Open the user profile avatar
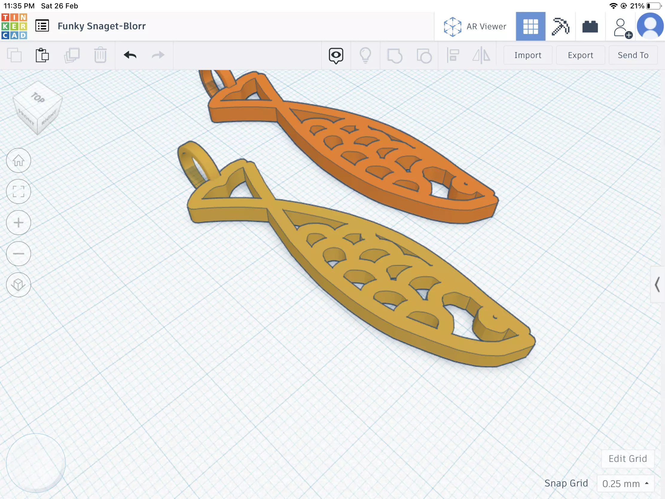Image resolution: width=665 pixels, height=499 pixels. pos(650,26)
